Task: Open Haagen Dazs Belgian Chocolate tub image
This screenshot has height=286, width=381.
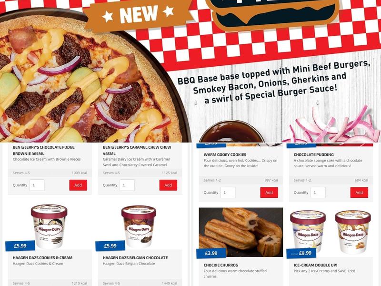Action: (x=139, y=227)
